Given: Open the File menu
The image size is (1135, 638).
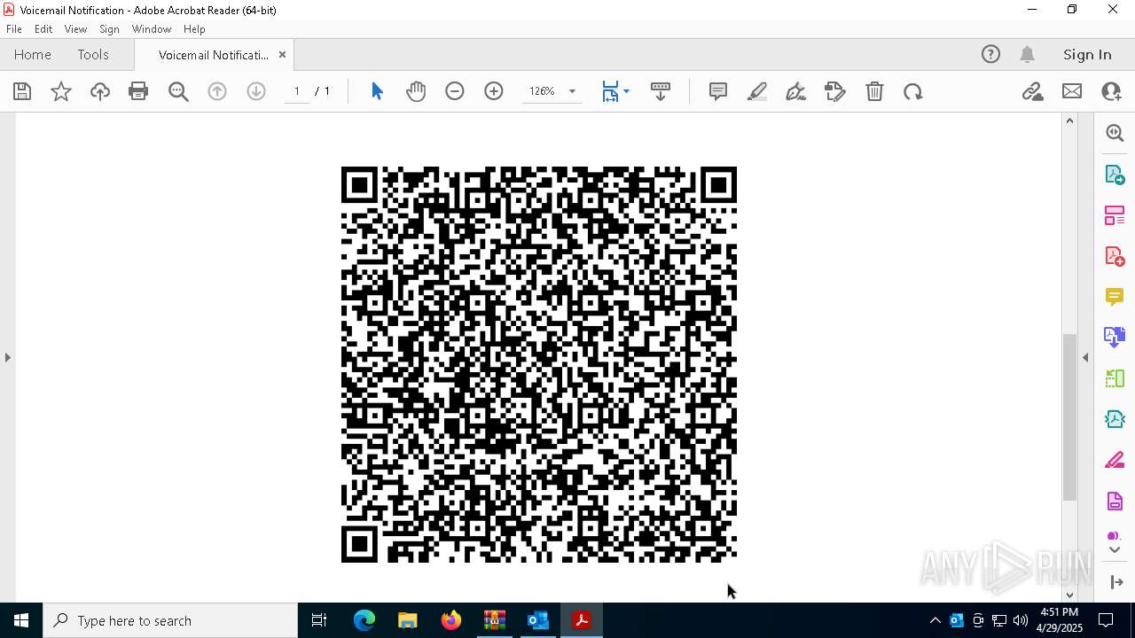Looking at the screenshot, I should (14, 29).
